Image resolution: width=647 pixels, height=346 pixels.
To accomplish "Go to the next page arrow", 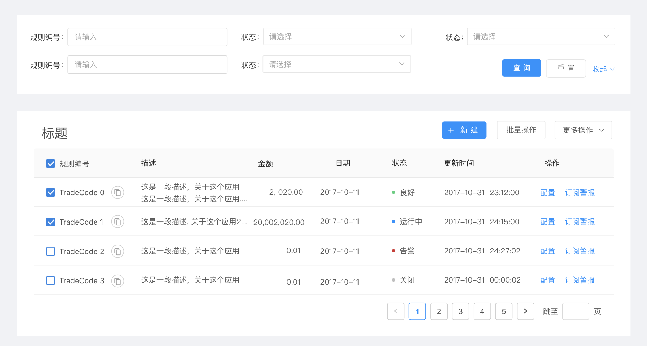I will pyautogui.click(x=525, y=311).
